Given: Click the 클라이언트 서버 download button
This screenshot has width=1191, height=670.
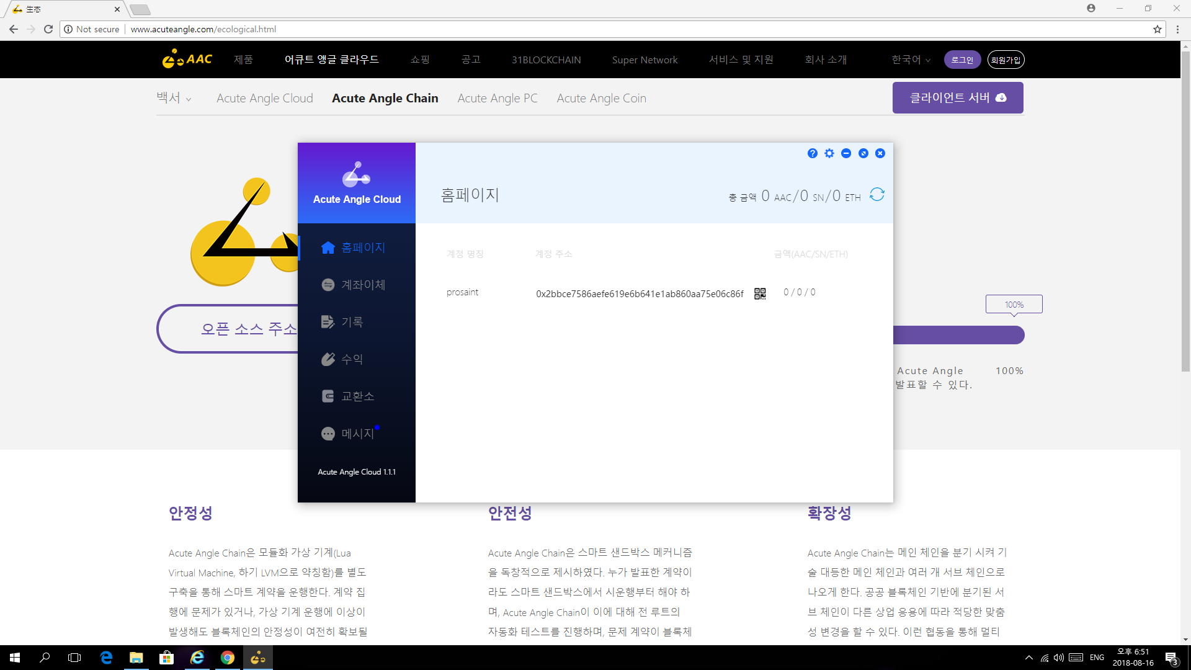Looking at the screenshot, I should pos(957,98).
